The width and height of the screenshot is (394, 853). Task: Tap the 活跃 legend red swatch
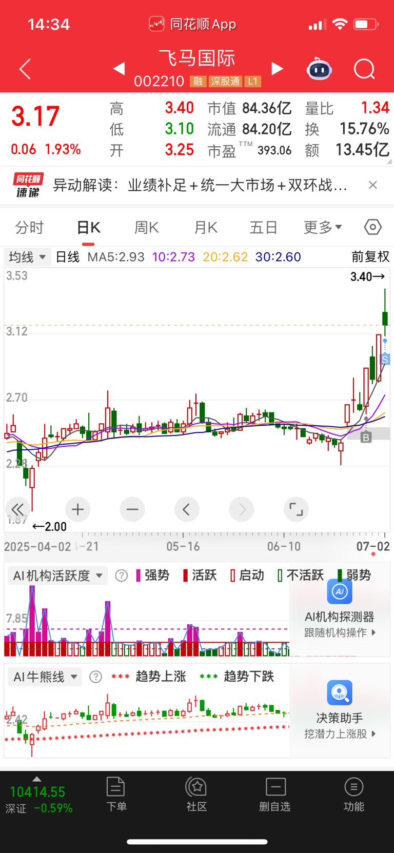click(x=186, y=576)
